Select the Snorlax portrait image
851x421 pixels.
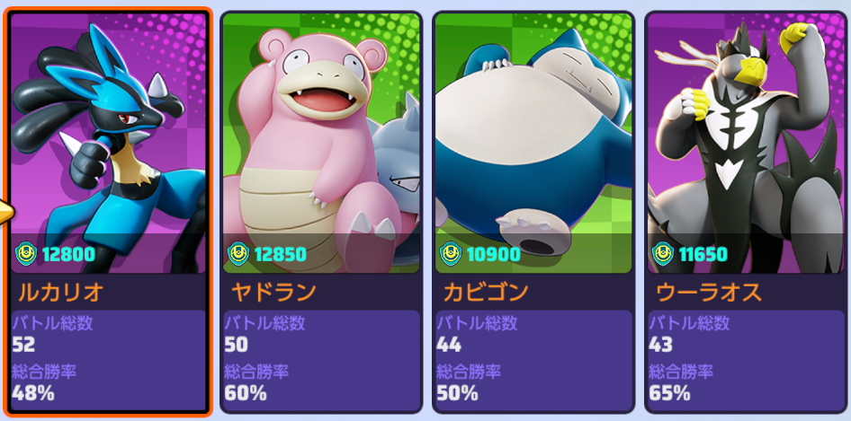click(534, 143)
